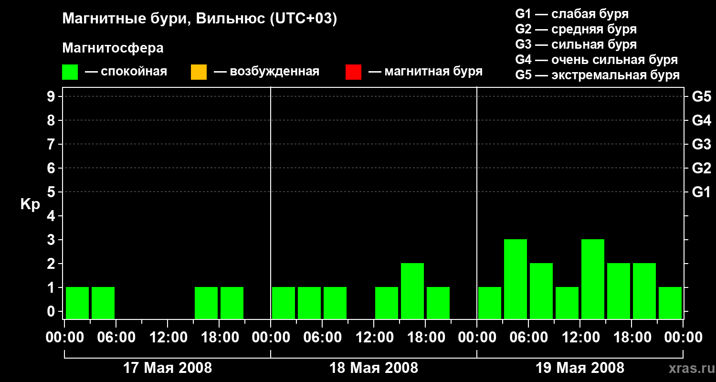Select the chart title 'Магнитные бури, Вильнюс (UTC+03)'
Image resolution: width=716 pixels, height=382 pixels.
(x=200, y=19)
